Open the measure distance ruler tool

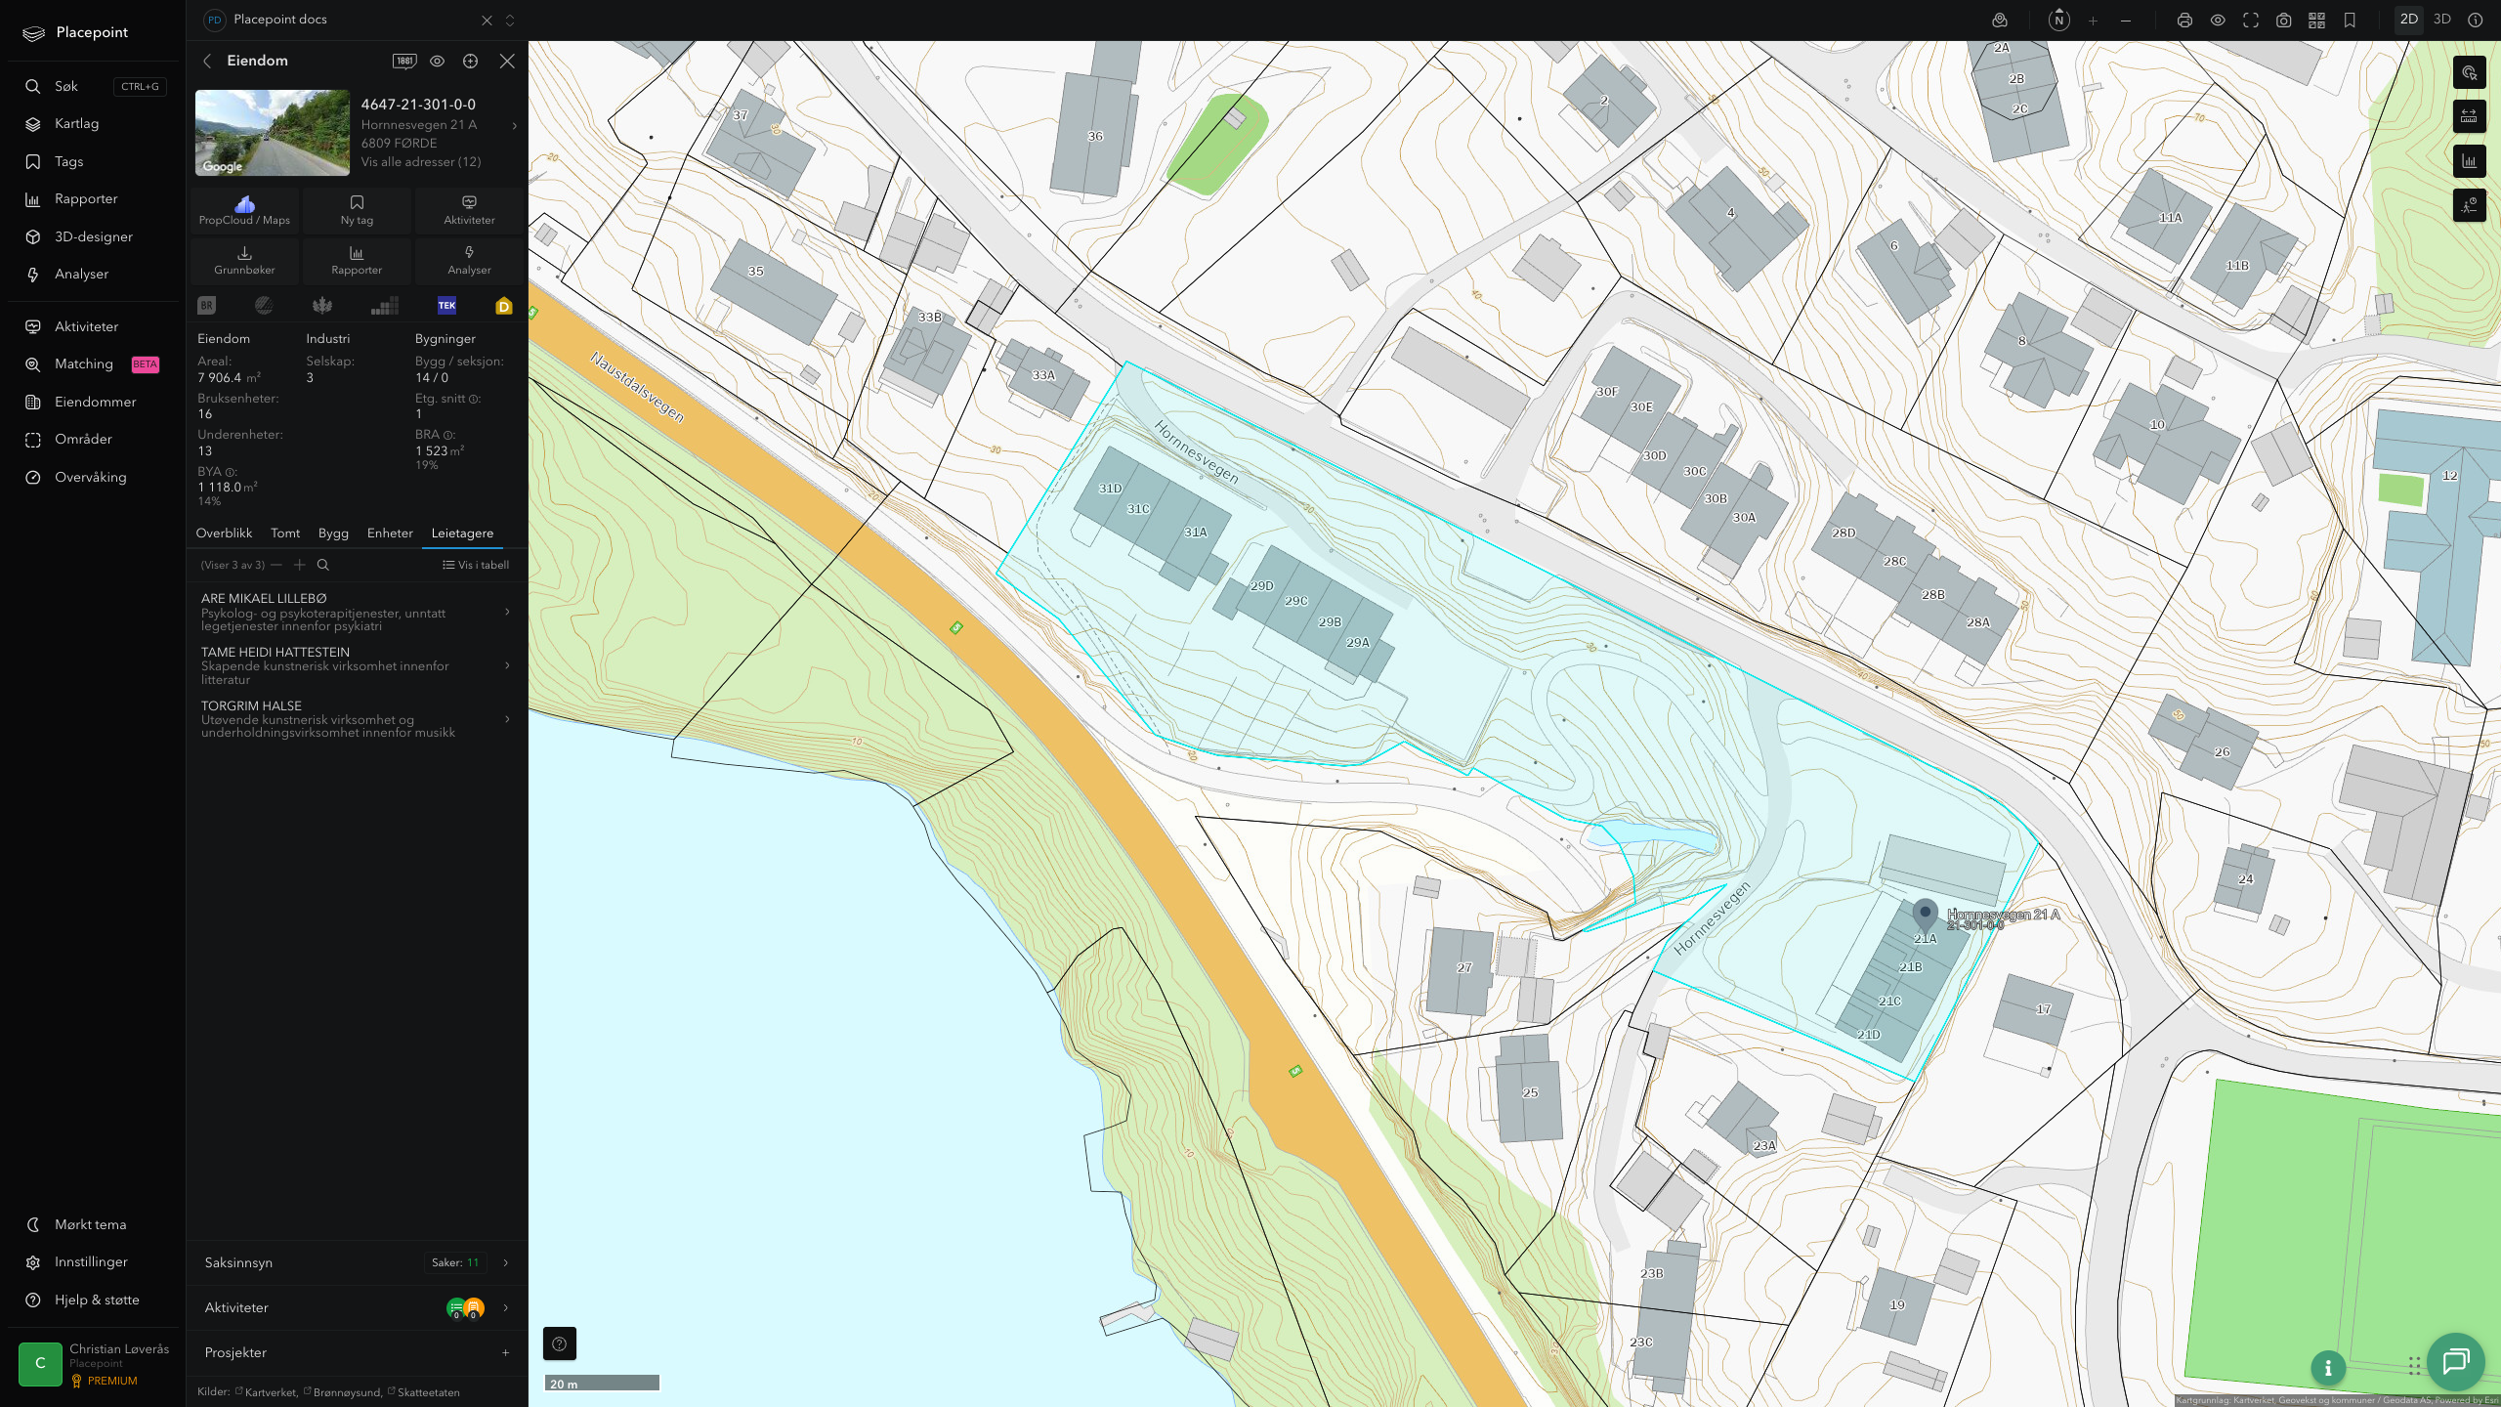click(2469, 116)
